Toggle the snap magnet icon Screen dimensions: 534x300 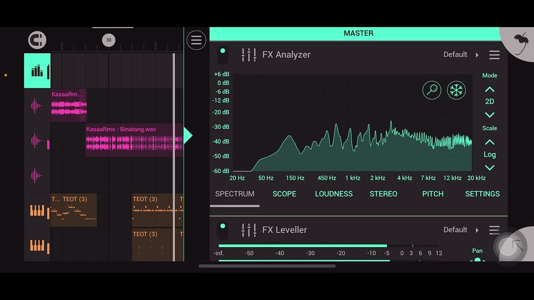(x=37, y=40)
